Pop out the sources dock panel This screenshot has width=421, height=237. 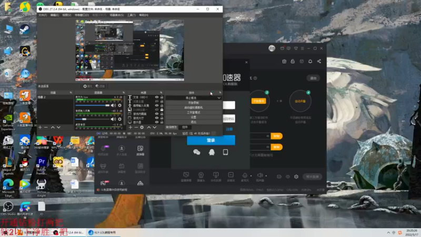click(161, 93)
